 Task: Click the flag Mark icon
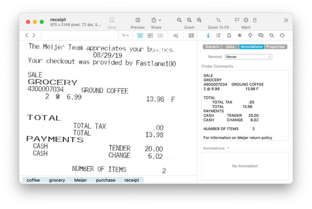pos(237,20)
